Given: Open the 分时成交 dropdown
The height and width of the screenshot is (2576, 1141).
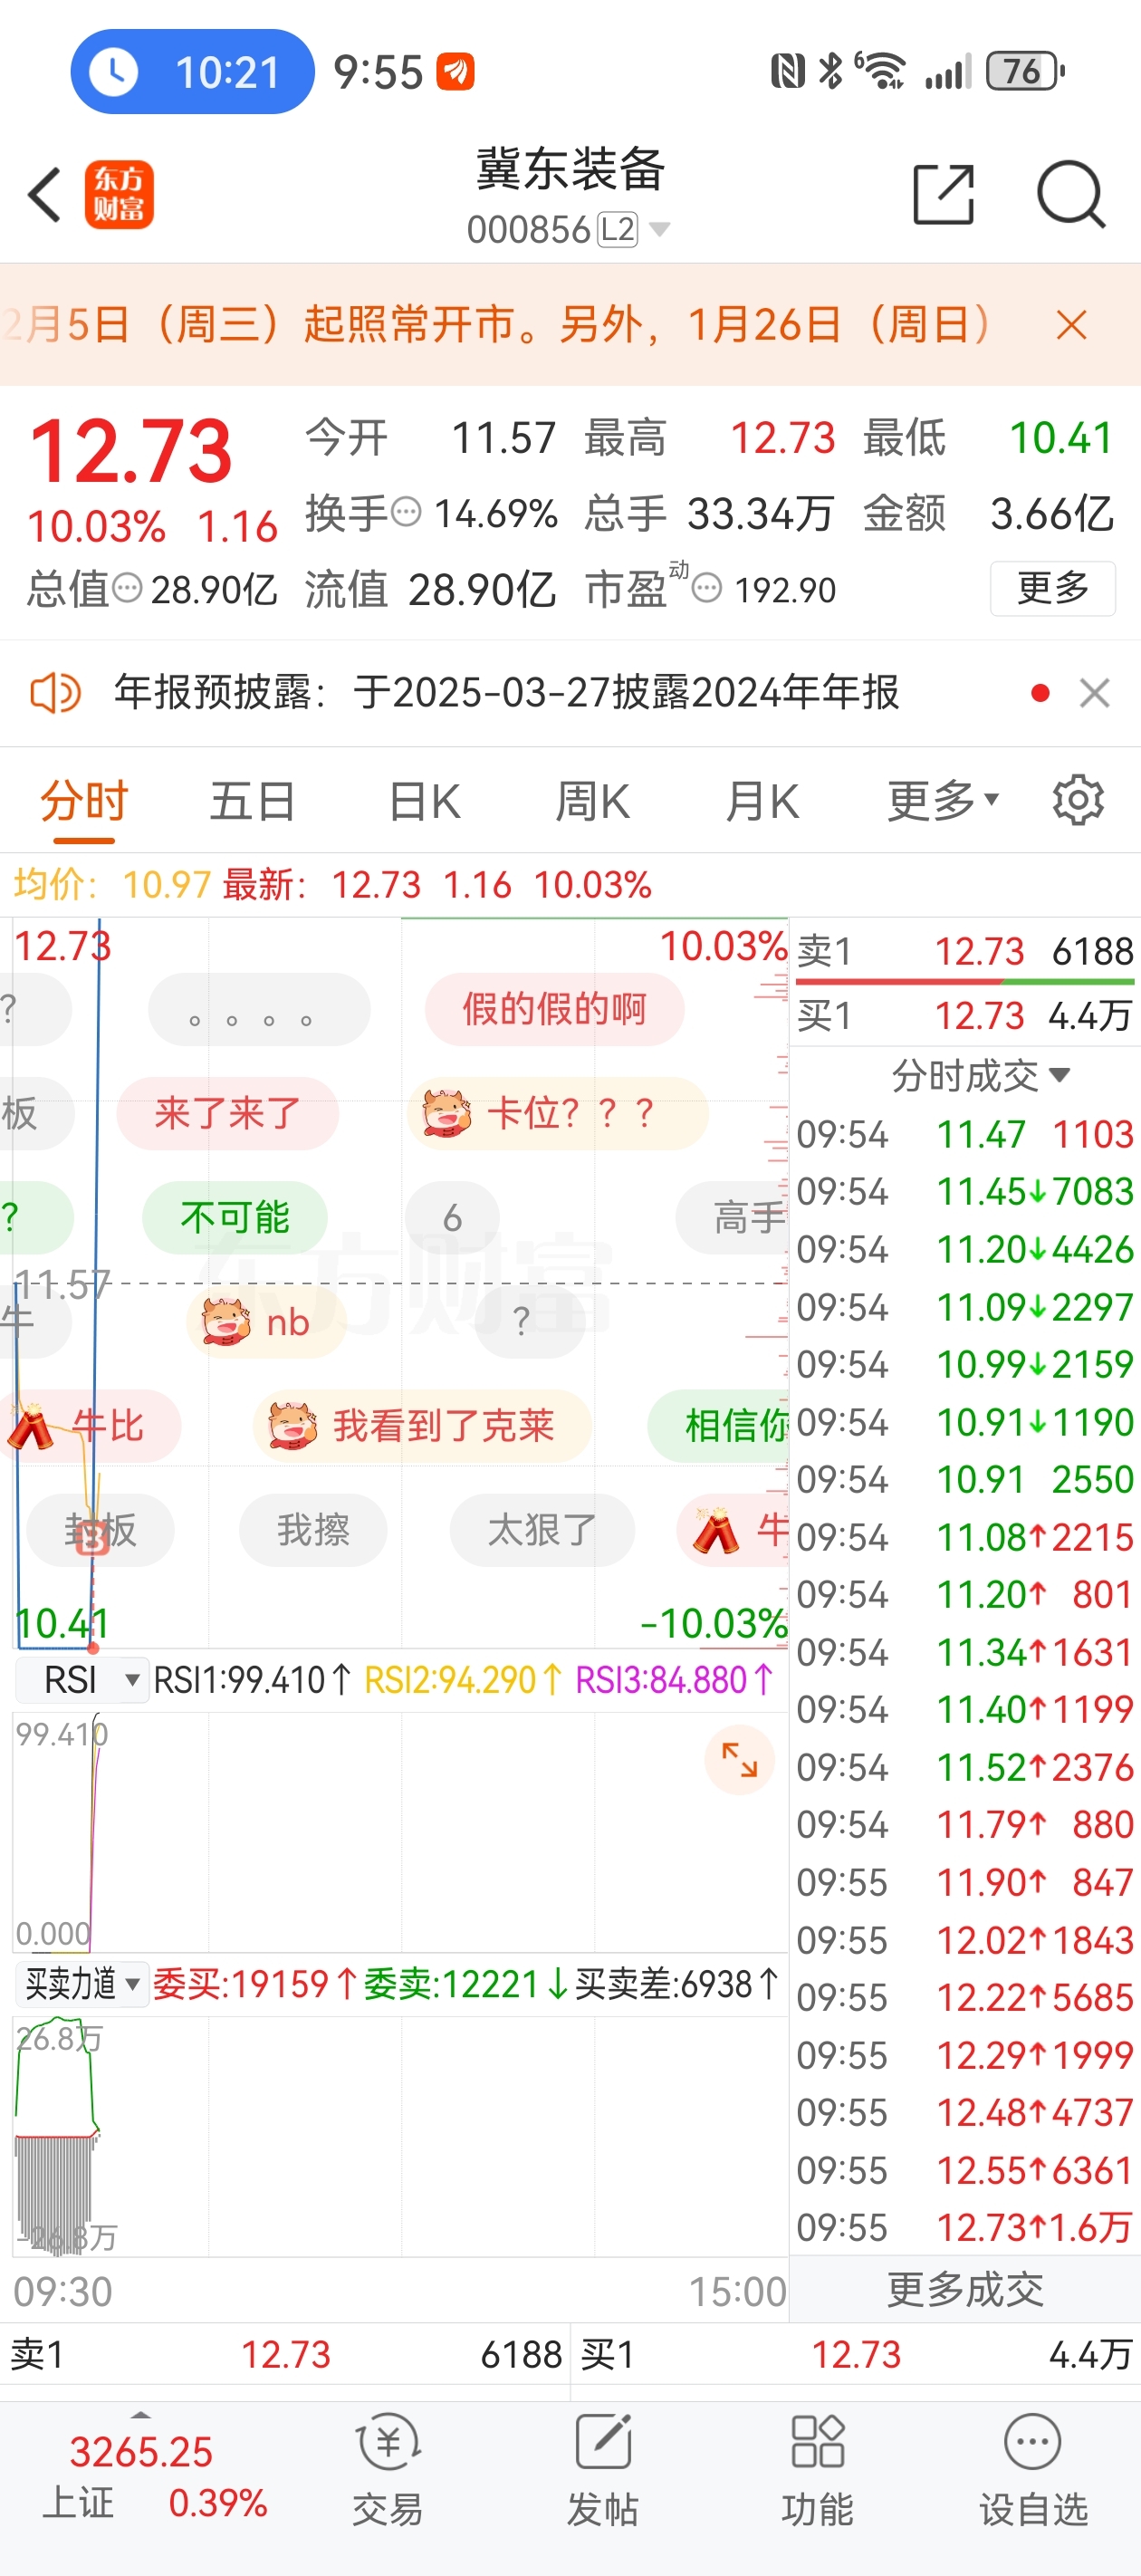Looking at the screenshot, I should (980, 1076).
